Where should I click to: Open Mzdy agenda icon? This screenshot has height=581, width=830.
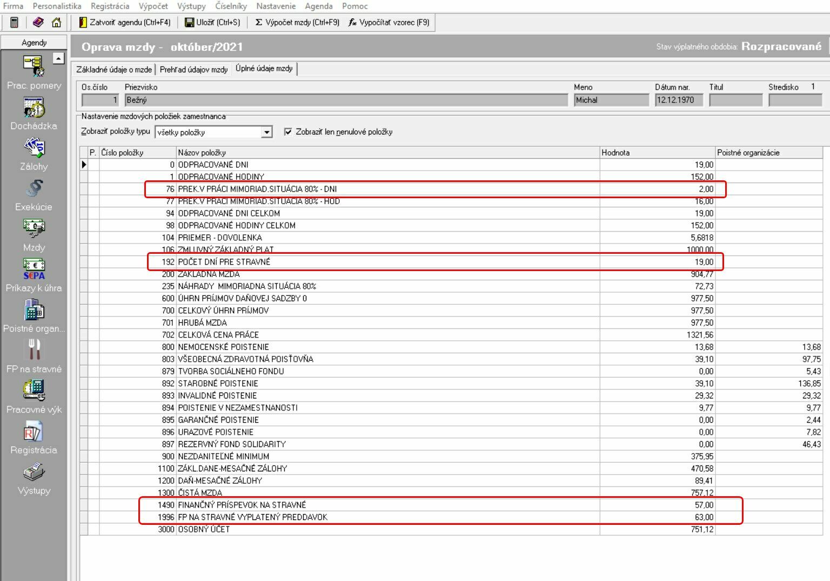tap(34, 228)
